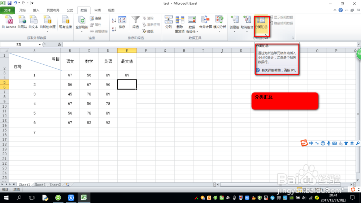Image resolution: width=361 pixels, height=203 pixels.
Task: Switch to the View (视图) tab
Action: (x=111, y=10)
